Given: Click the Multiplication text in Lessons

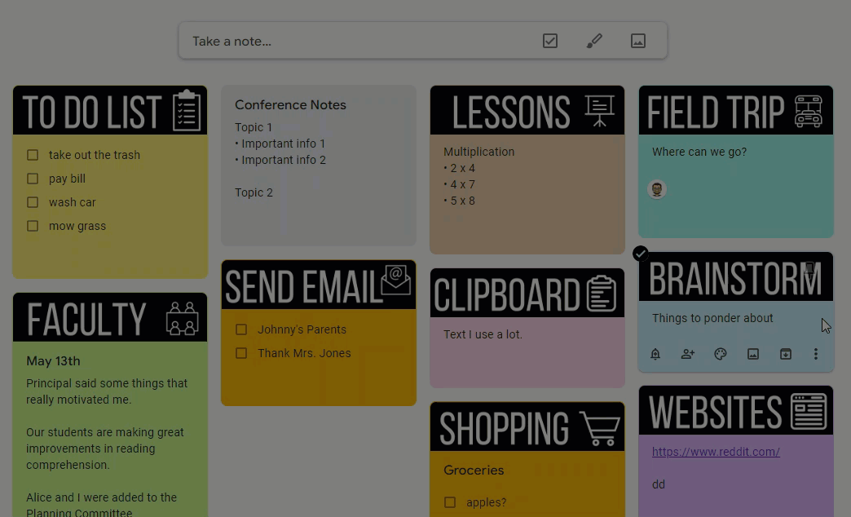Looking at the screenshot, I should (x=478, y=152).
